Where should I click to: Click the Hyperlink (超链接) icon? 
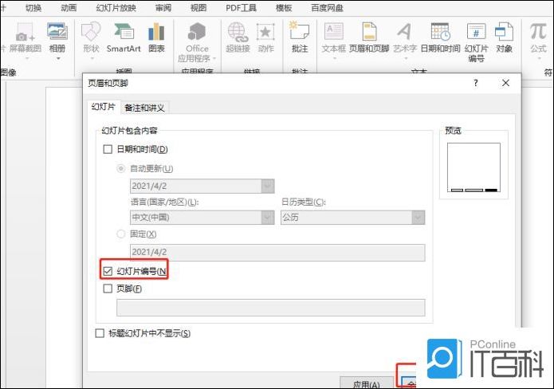pos(238,38)
